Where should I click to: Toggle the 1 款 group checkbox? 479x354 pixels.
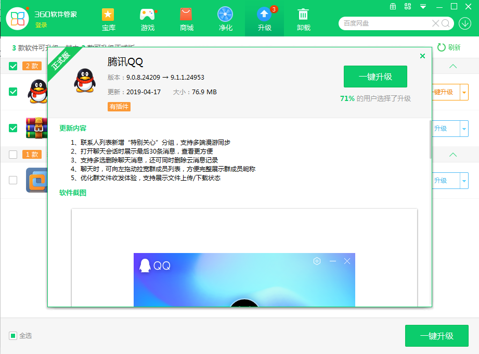pyautogui.click(x=13, y=155)
